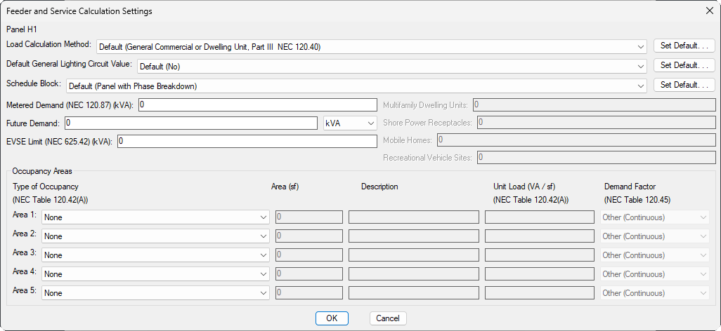This screenshot has width=721, height=331.
Task: Open the Future Demand kVA unit dropdown
Action: pyautogui.click(x=351, y=123)
